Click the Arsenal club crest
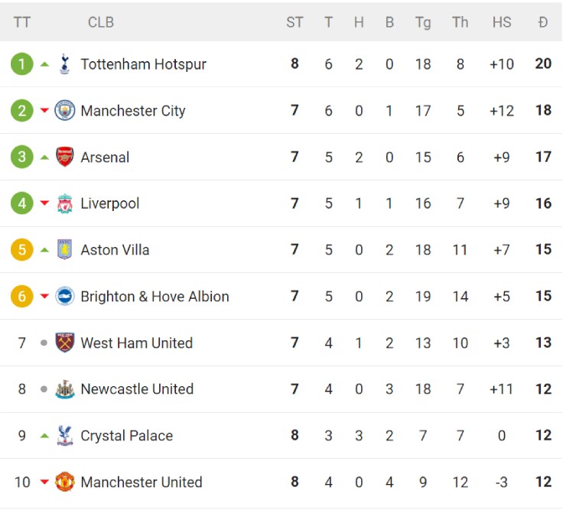The height and width of the screenshot is (510, 566). 65,158
